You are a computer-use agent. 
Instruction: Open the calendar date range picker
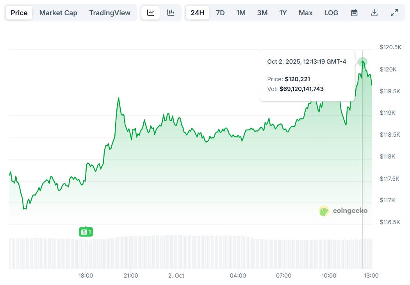point(354,12)
